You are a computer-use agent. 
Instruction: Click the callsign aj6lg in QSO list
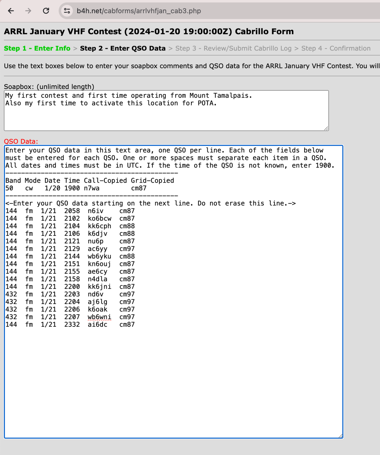98,302
